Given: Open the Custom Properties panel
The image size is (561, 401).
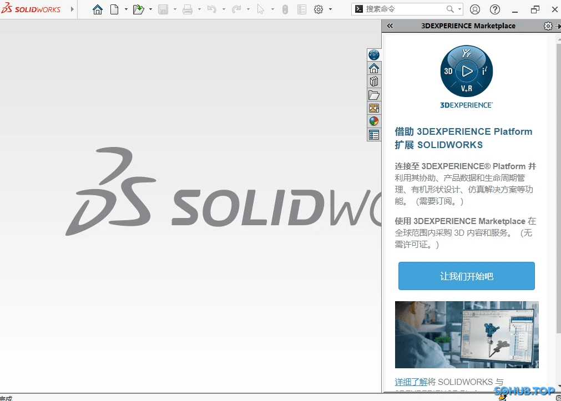Looking at the screenshot, I should (374, 134).
